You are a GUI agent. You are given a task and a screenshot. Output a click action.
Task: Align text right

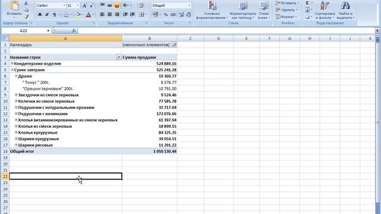pyautogui.click(x=117, y=14)
